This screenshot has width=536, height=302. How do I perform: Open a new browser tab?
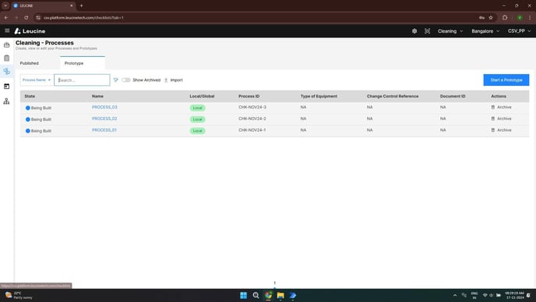[x=81, y=5]
